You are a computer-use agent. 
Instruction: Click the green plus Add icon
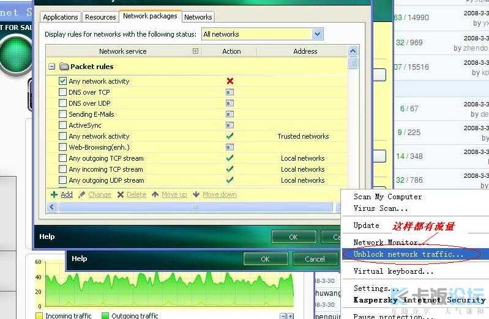tap(54, 194)
